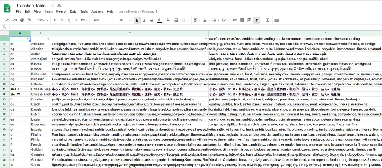Click the Insert chart icon
Image resolution: width=382 pixels, height=168 pixels.
[x=249, y=20]
